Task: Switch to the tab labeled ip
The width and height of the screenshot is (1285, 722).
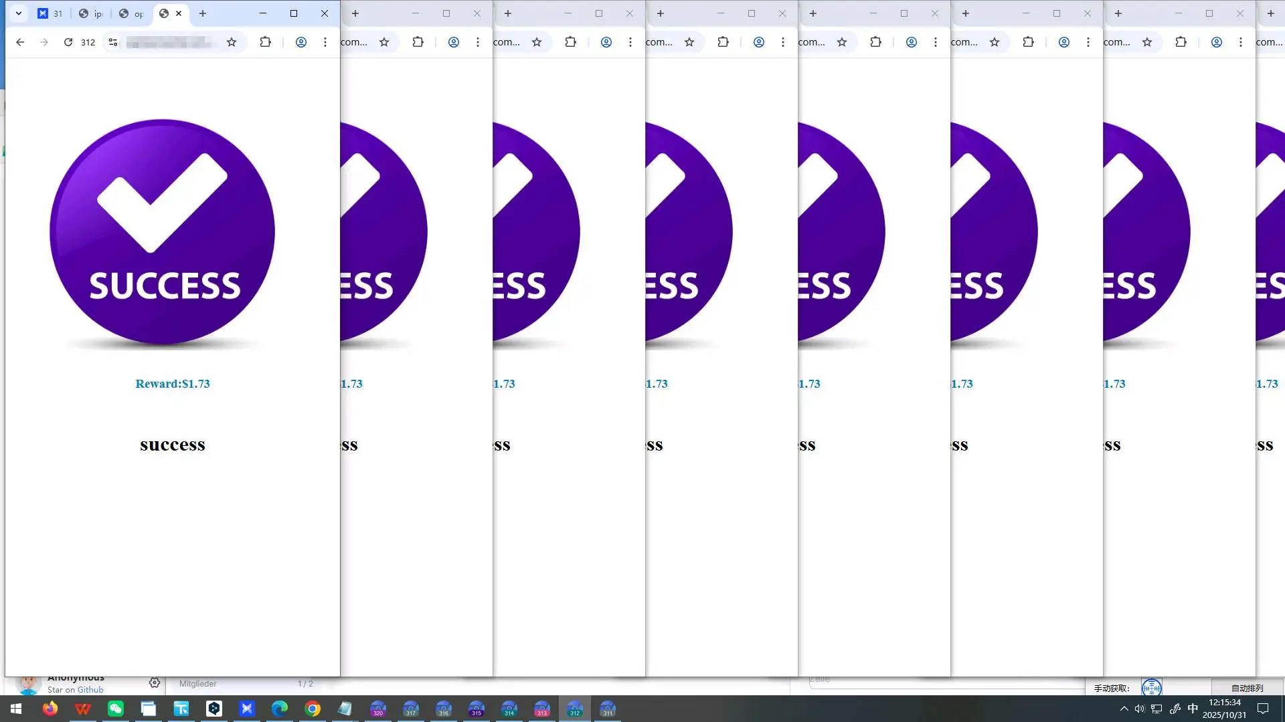Action: [91, 13]
